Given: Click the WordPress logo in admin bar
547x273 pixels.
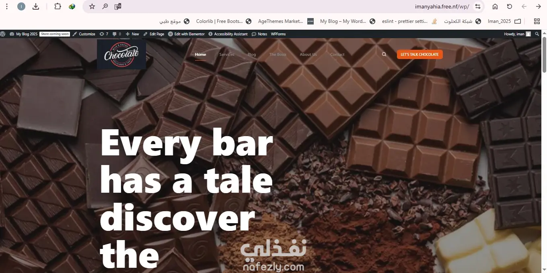Looking at the screenshot, I should (3, 34).
